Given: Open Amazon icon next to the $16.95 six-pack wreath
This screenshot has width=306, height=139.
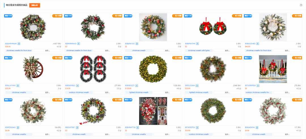Looking at the screenshot, I should pos(77,85).
